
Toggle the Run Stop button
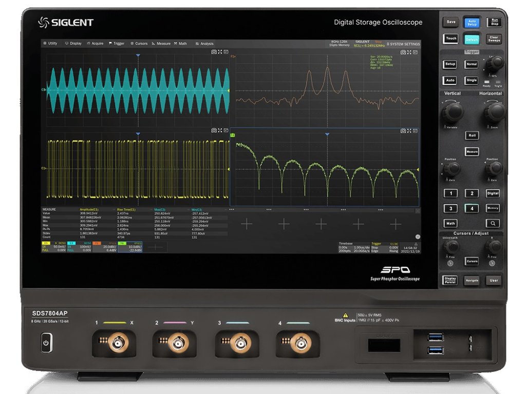[494, 22]
